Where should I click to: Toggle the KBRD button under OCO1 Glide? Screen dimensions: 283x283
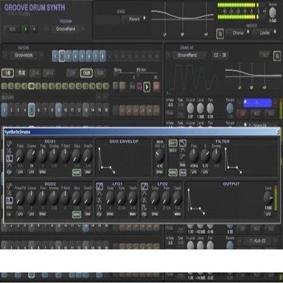tap(76, 172)
